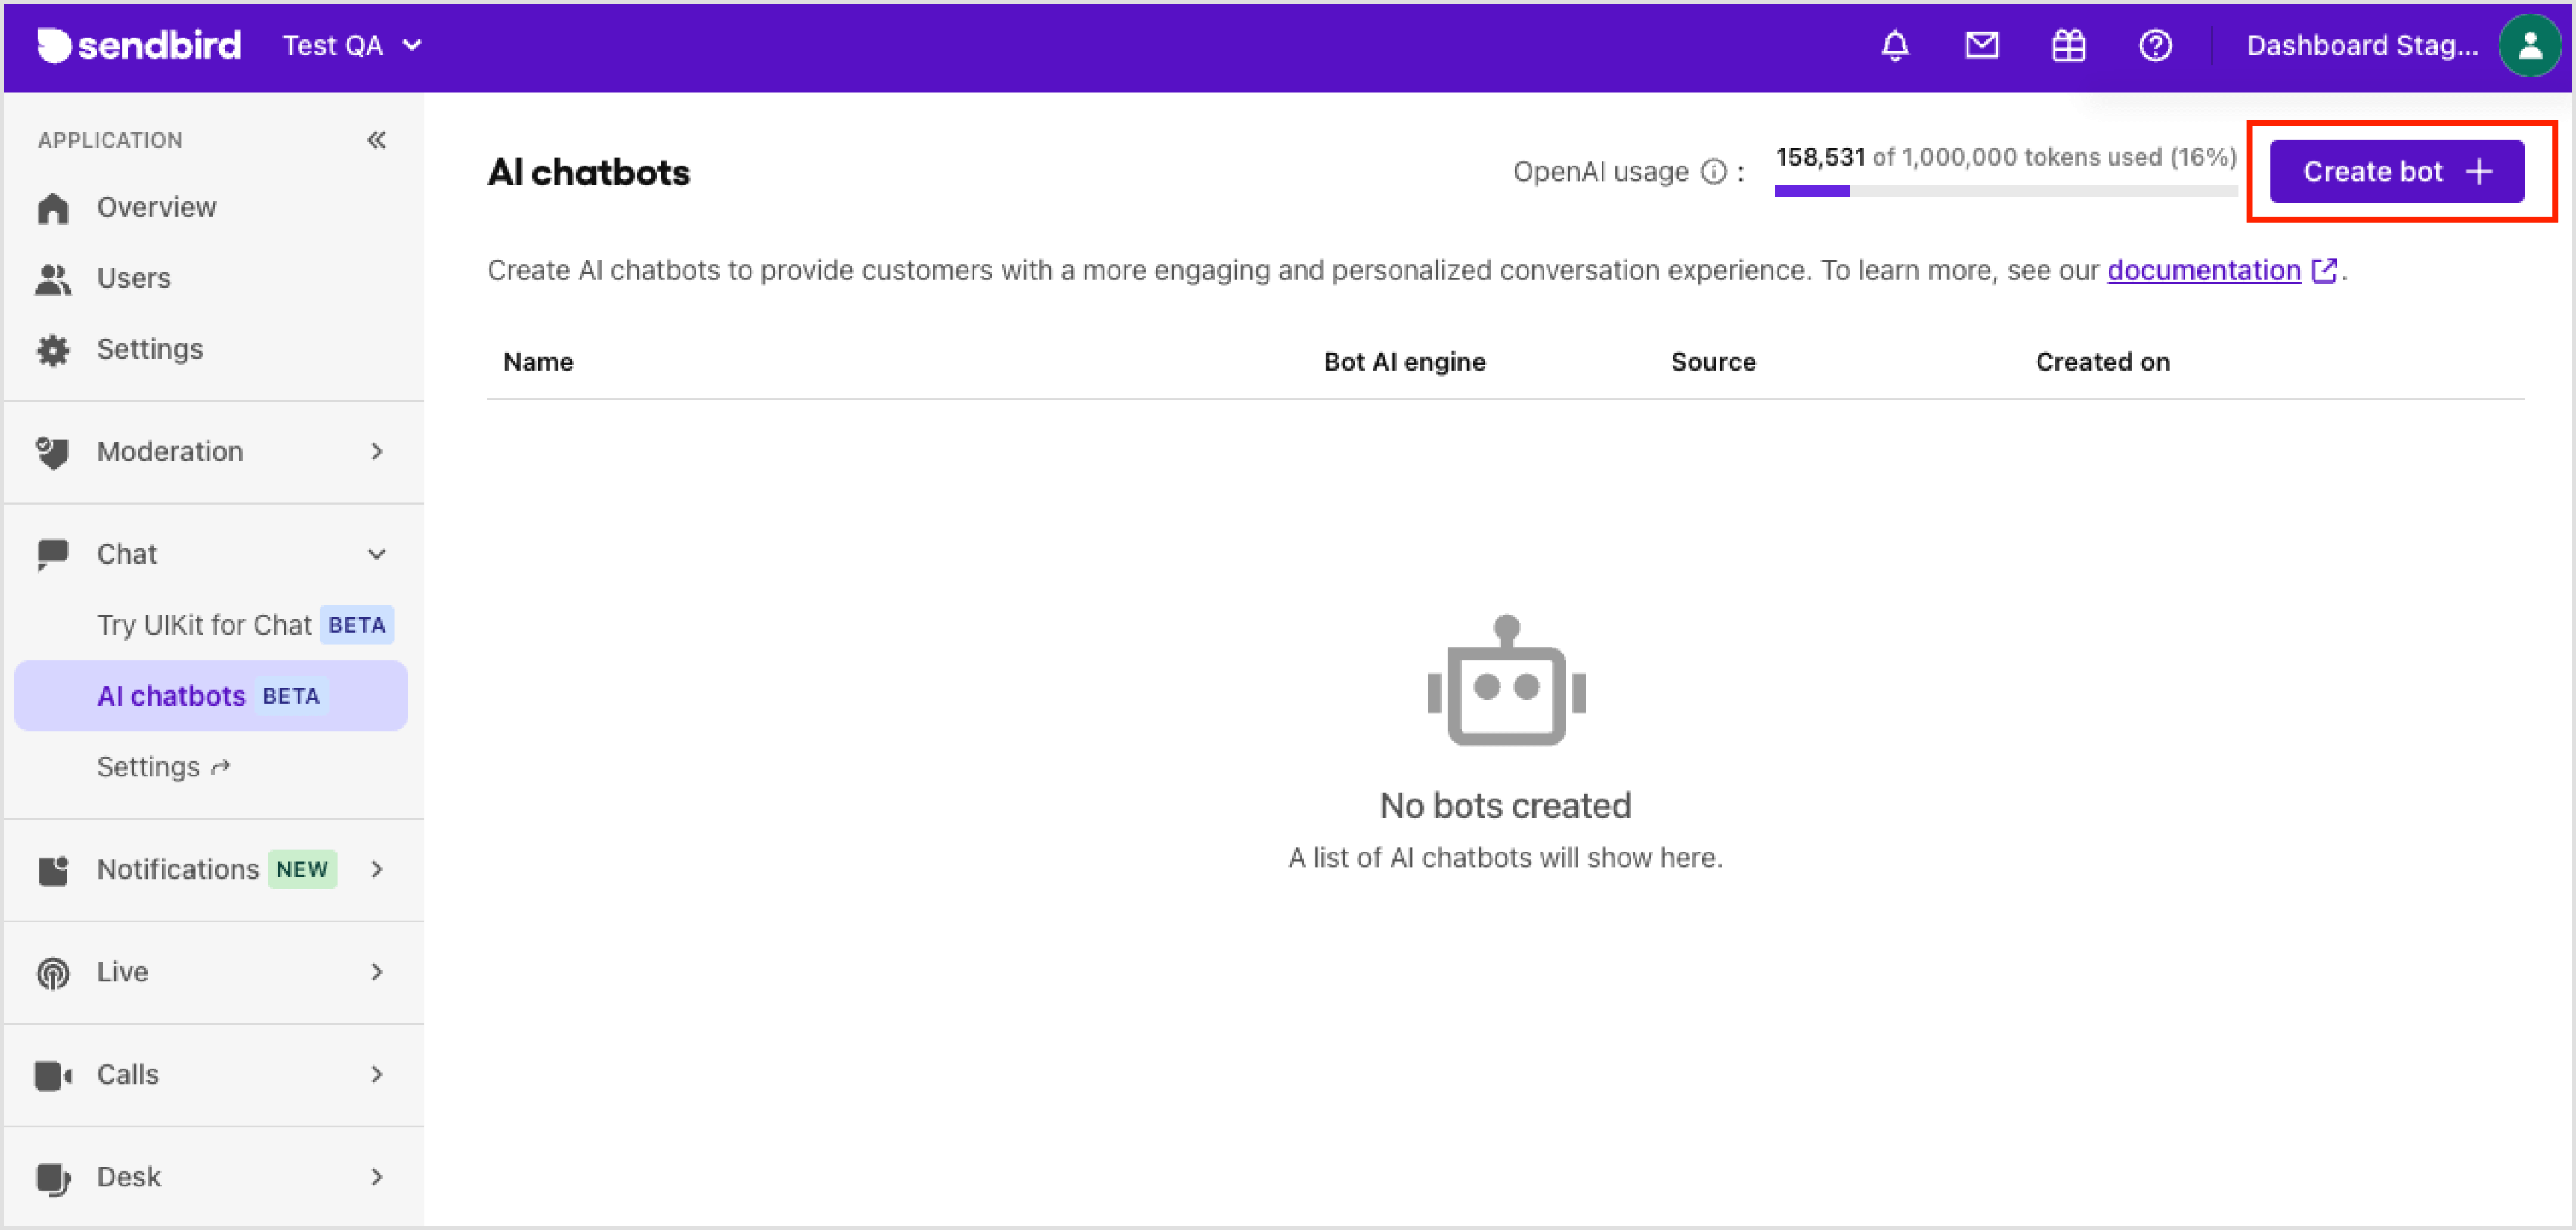Image resolution: width=2576 pixels, height=1230 pixels.
Task: Open the mail envelope icon
Action: [1981, 46]
